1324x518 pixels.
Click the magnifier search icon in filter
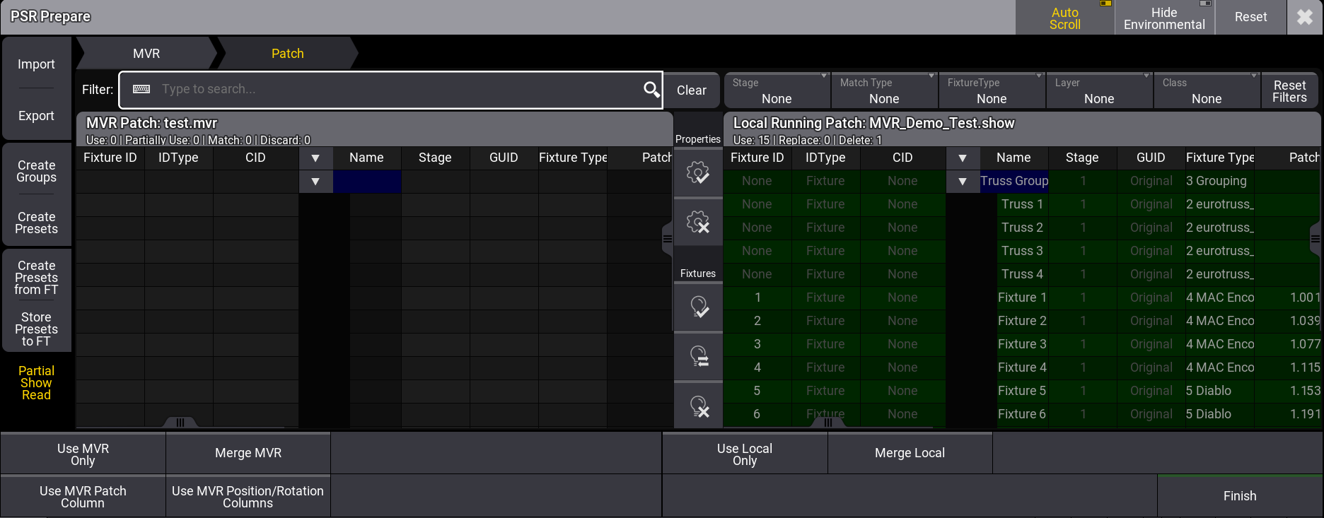[x=651, y=89]
